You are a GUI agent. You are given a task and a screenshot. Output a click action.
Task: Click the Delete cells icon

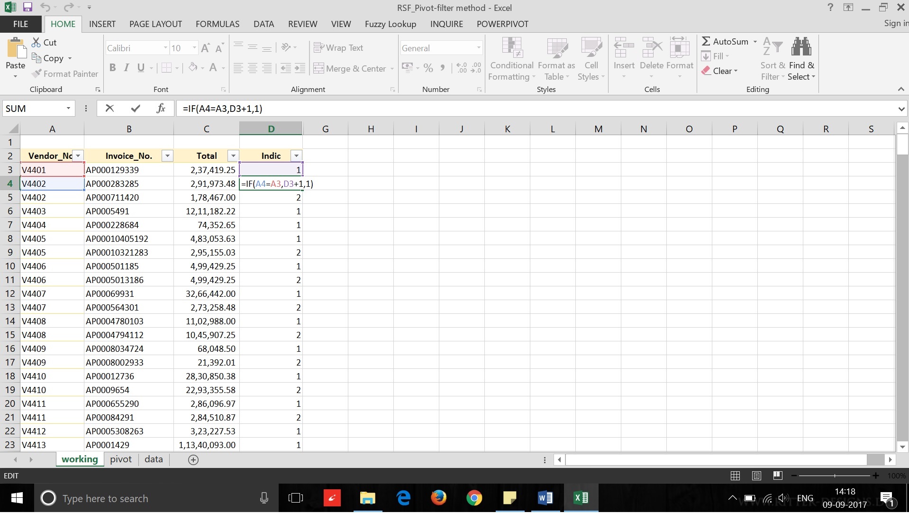point(652,47)
